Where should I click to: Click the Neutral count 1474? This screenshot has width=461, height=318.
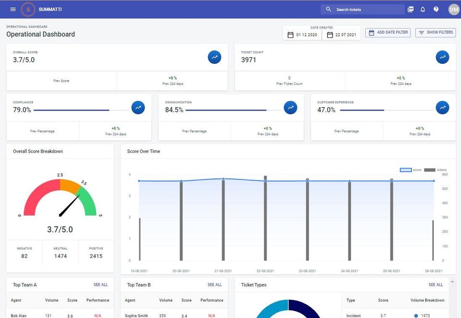click(61, 256)
